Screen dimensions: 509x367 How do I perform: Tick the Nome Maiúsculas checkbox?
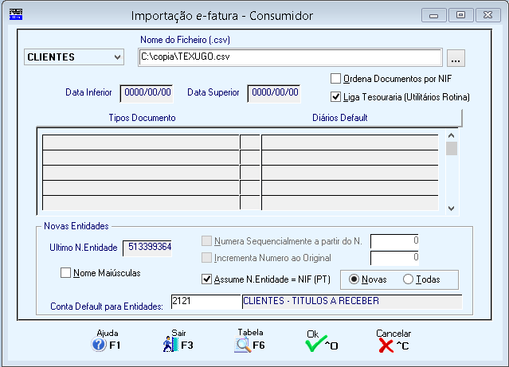pyautogui.click(x=65, y=272)
